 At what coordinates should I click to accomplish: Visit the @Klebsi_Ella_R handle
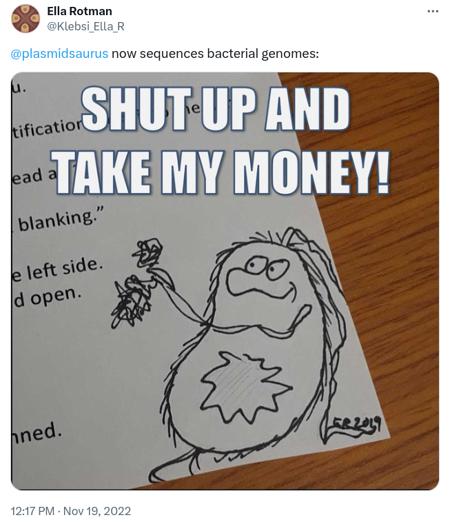[x=85, y=26]
